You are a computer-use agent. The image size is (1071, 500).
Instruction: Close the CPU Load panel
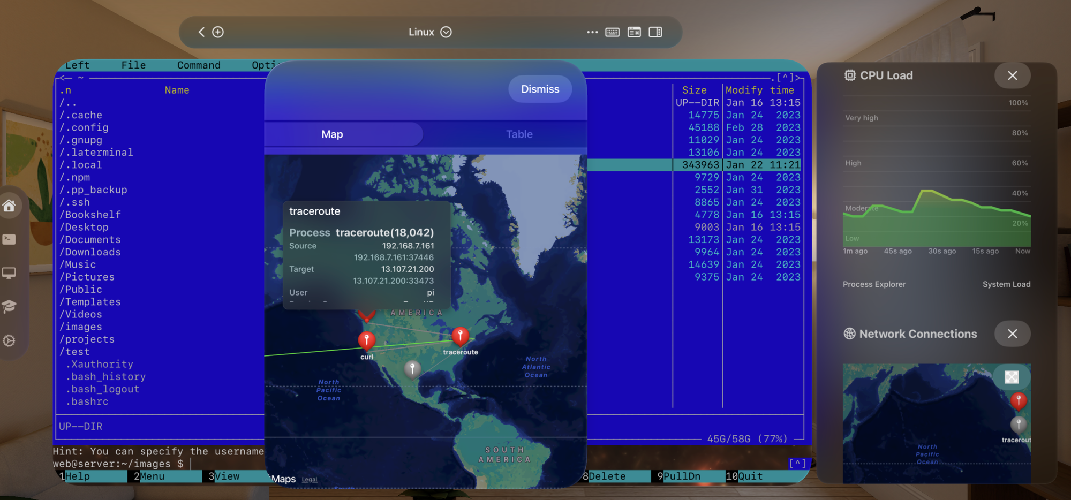(x=1012, y=75)
